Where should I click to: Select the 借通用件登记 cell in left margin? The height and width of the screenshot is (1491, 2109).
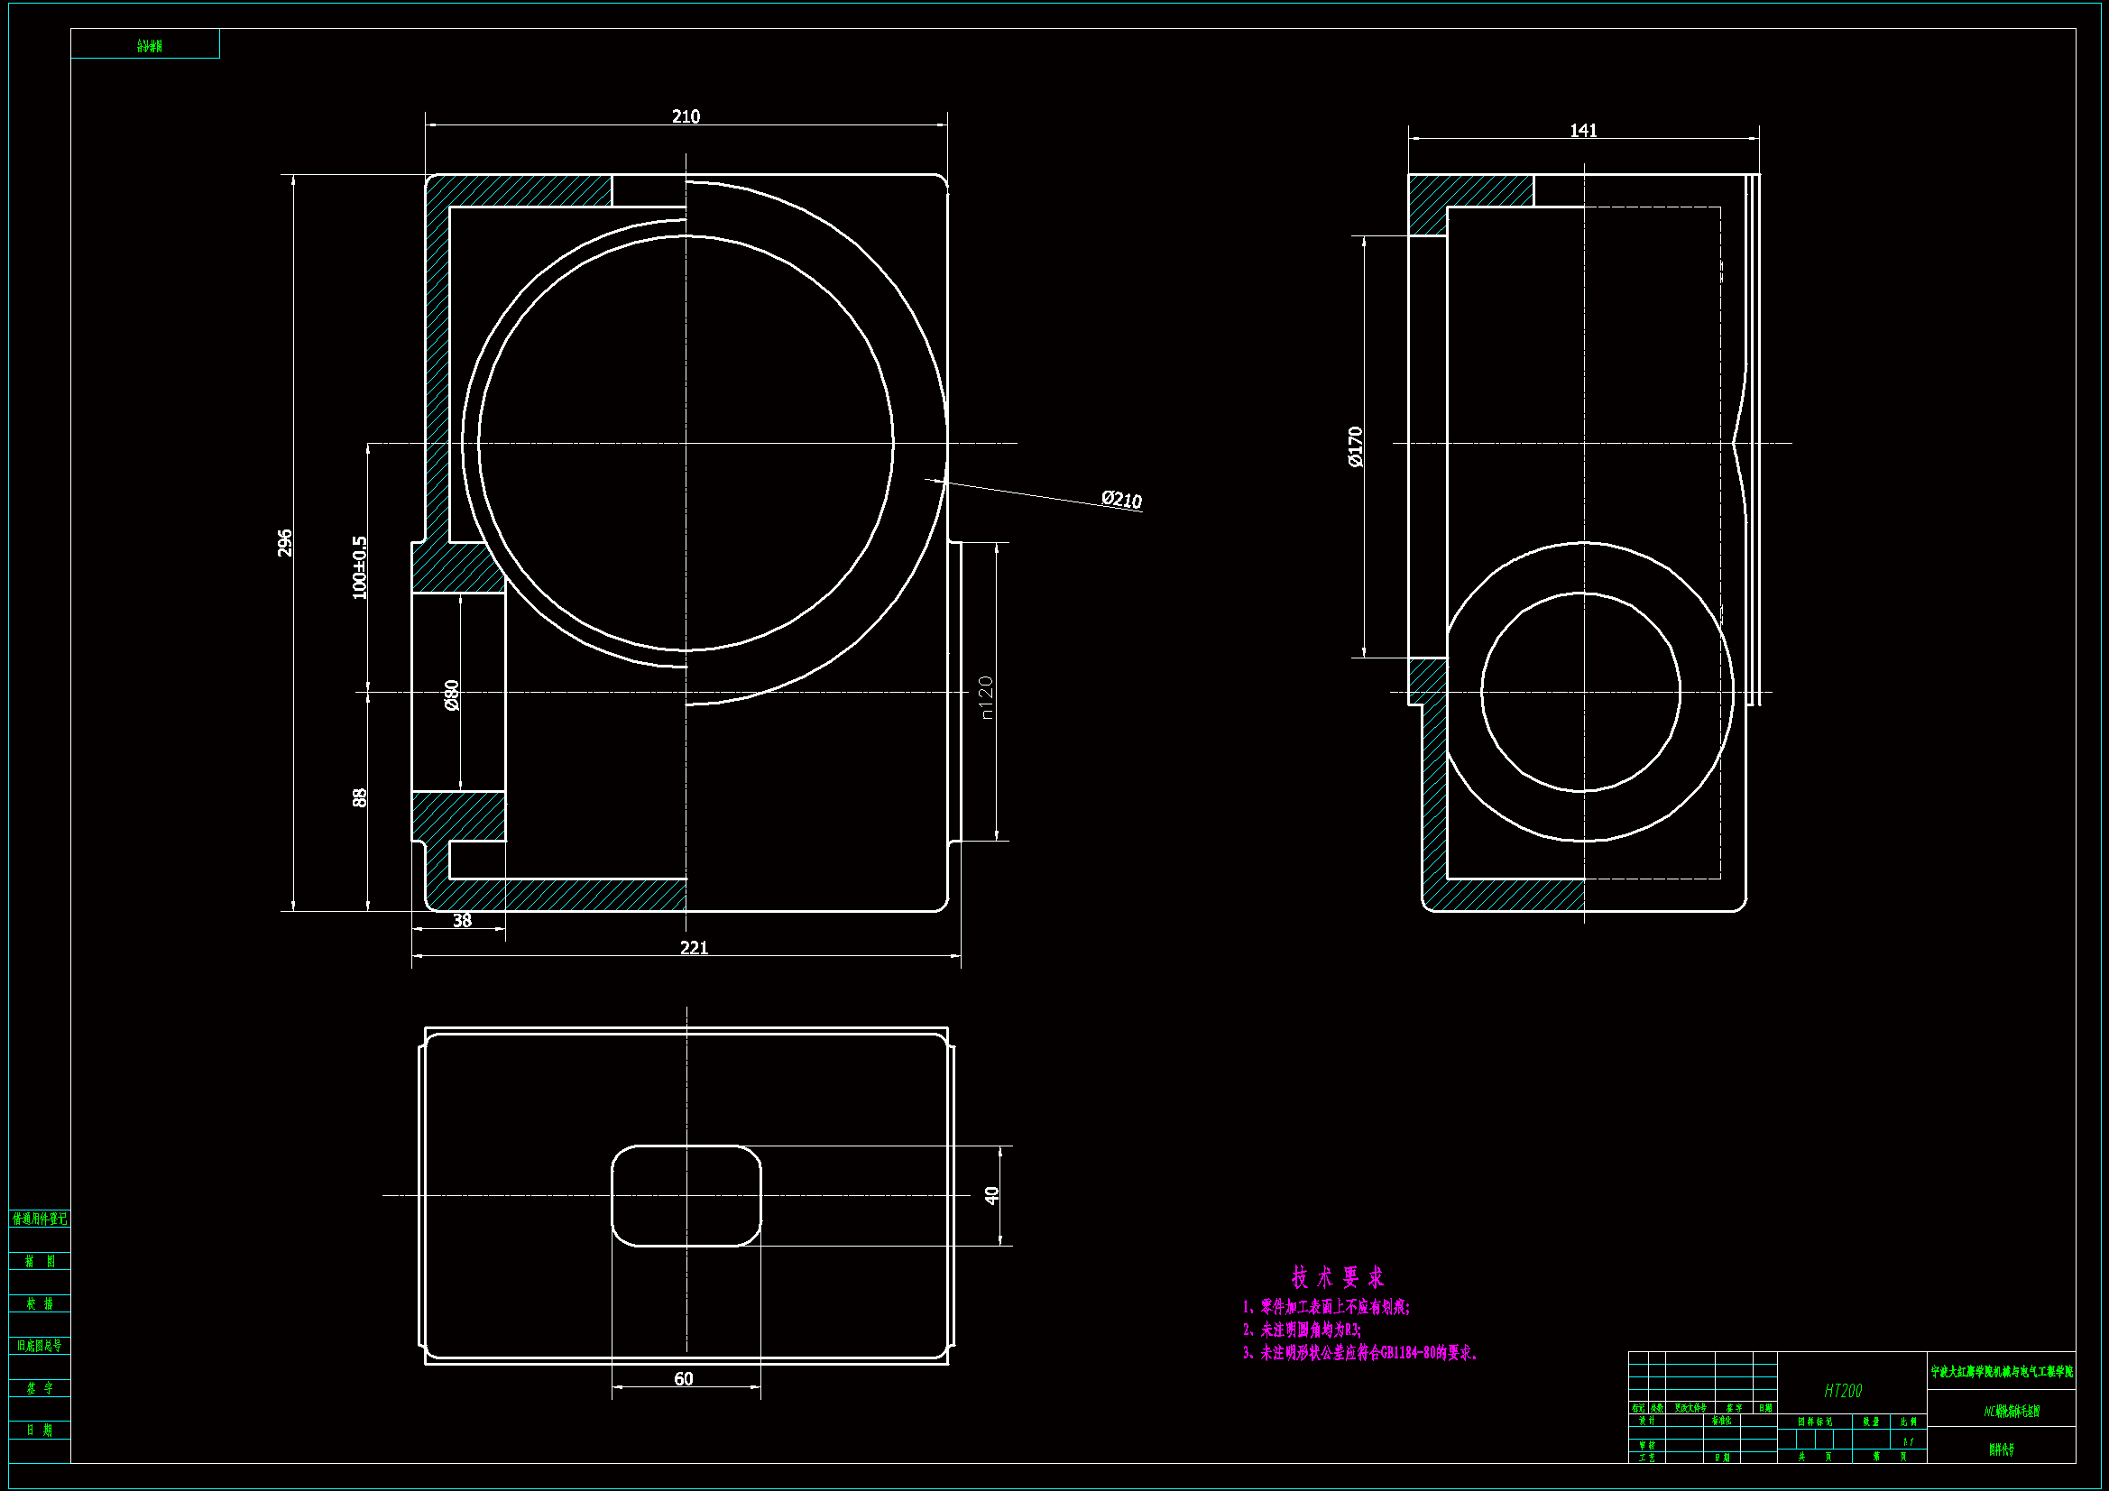(40, 1219)
